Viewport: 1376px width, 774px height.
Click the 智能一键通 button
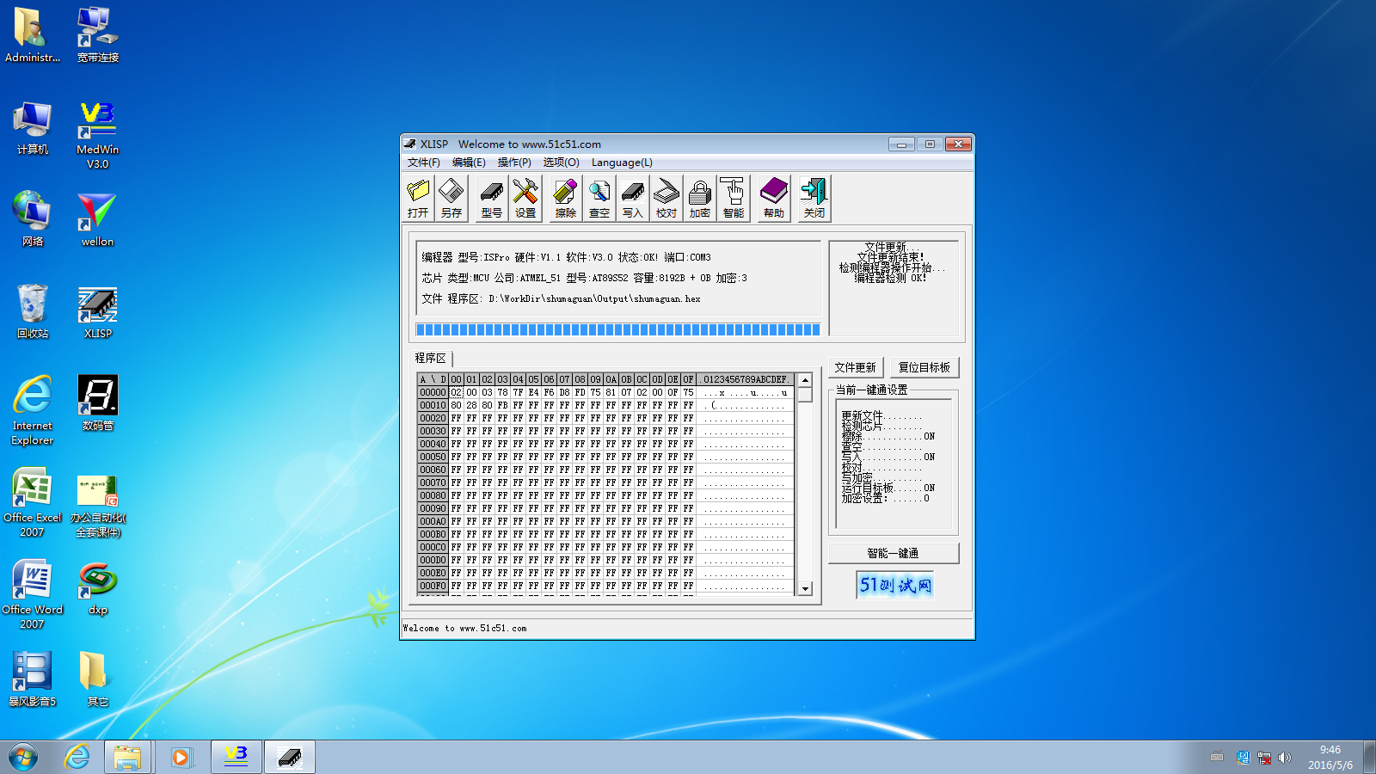coord(893,553)
